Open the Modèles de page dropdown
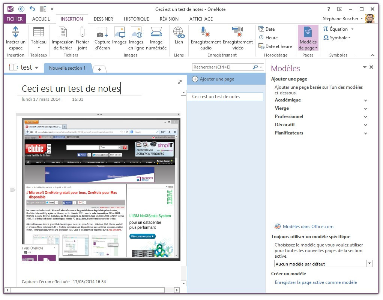Screen dimensions: 383x300 pyautogui.click(x=308, y=38)
